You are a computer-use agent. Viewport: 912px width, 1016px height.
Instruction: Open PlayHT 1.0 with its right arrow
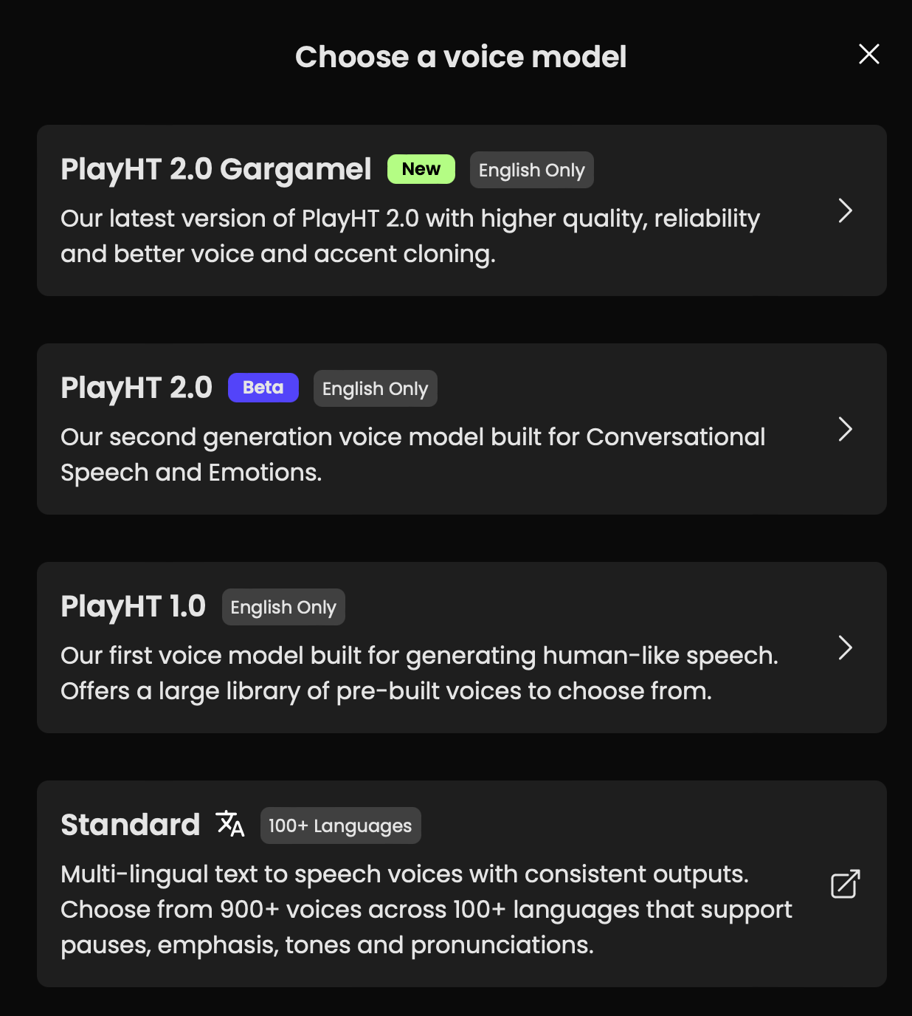point(845,648)
